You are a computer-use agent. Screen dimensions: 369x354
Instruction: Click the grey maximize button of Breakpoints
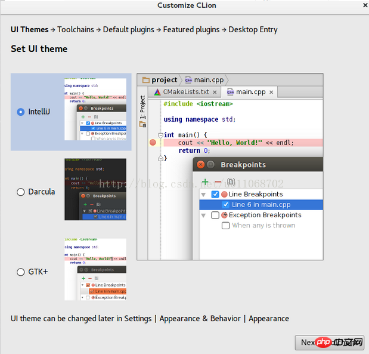(210, 164)
